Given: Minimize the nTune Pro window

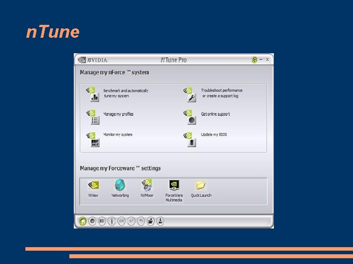Looking at the screenshot, I should (x=261, y=60).
